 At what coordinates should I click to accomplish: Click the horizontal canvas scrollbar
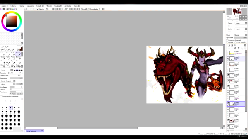(x=97, y=128)
